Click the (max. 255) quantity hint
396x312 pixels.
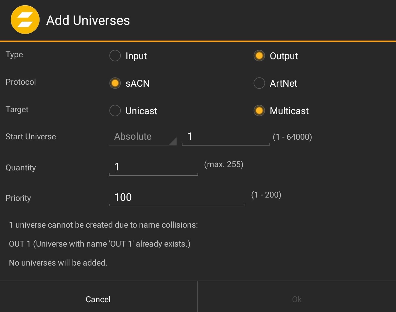(x=224, y=165)
